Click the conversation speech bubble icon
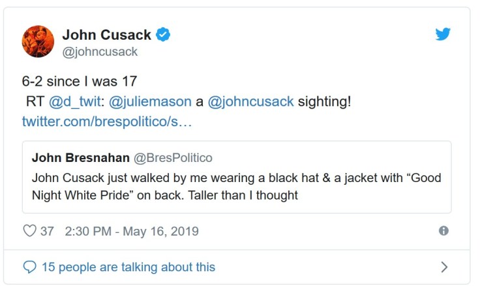 click(29, 267)
